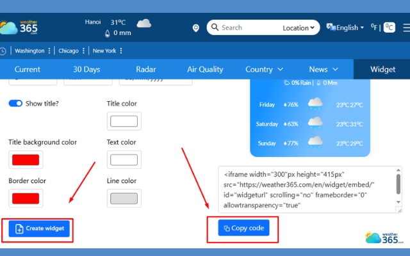Pick the Title background color swatch
Viewport: 410px width, 256px height.
pos(26,159)
